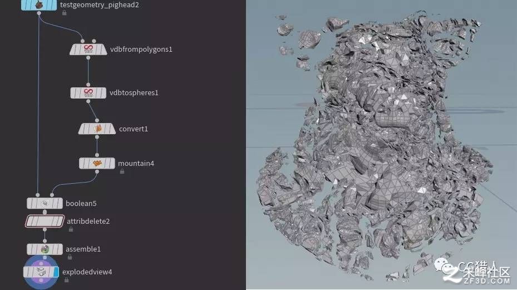
Task: Select the vdbfrompolygons1 node icon
Action: click(88, 49)
